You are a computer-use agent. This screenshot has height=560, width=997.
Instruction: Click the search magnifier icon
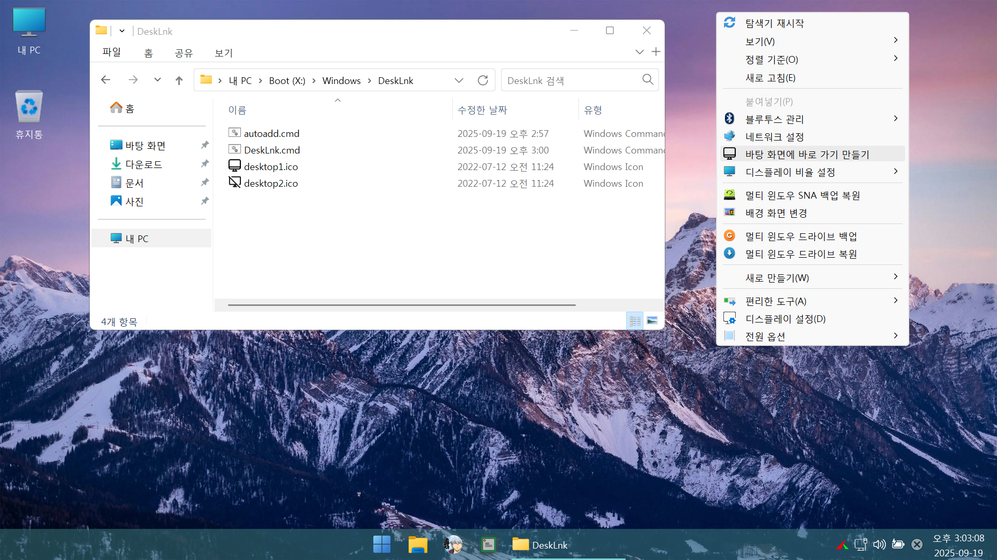point(648,80)
